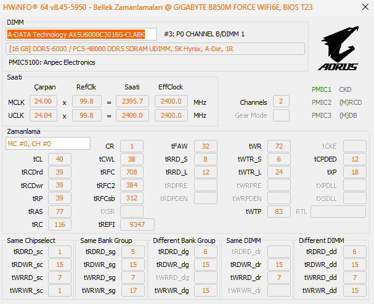Click the tWRWR_sc value 1

[60, 290]
